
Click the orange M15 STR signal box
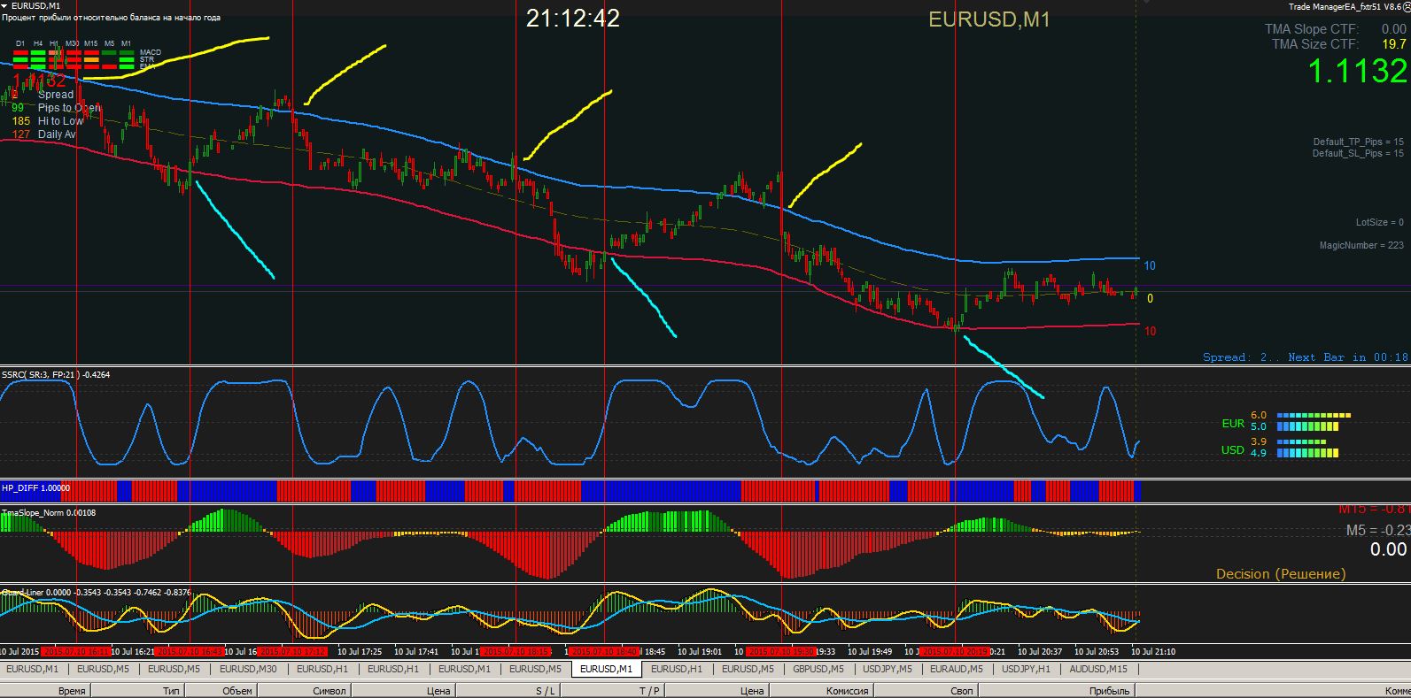point(90,59)
